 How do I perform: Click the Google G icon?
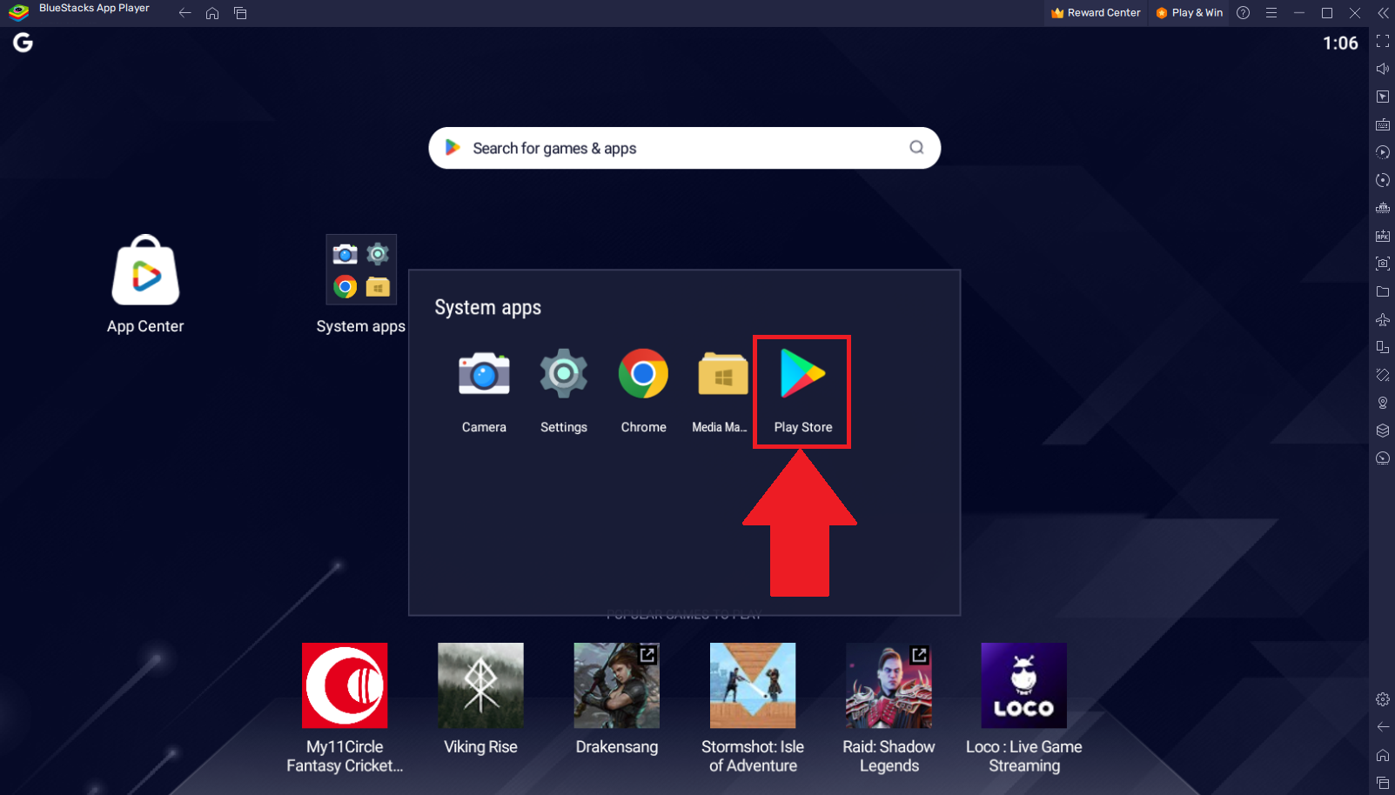coord(23,43)
